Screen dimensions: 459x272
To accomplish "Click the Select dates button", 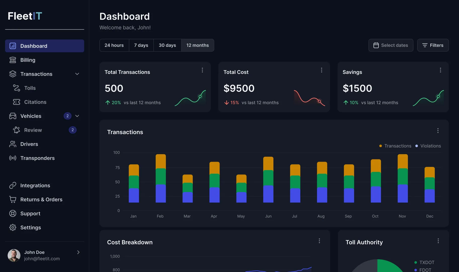I will point(391,45).
